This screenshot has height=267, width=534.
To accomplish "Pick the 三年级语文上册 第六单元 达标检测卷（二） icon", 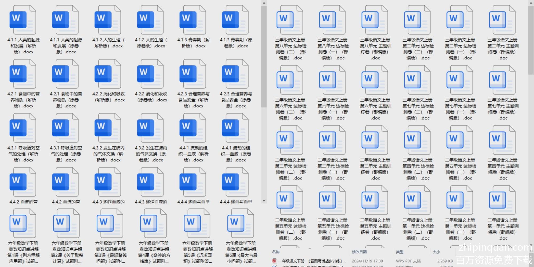I will coord(290,80).
